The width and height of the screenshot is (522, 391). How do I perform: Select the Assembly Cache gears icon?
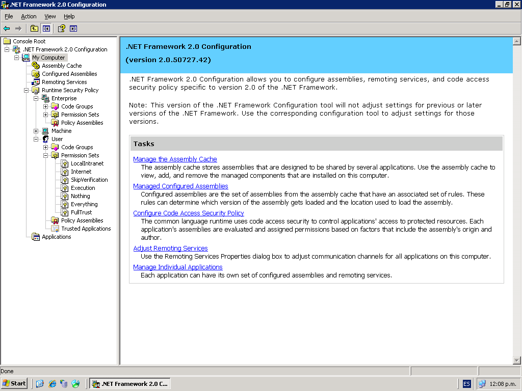[x=36, y=66]
